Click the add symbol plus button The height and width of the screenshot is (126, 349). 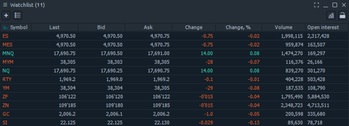coord(6,15)
